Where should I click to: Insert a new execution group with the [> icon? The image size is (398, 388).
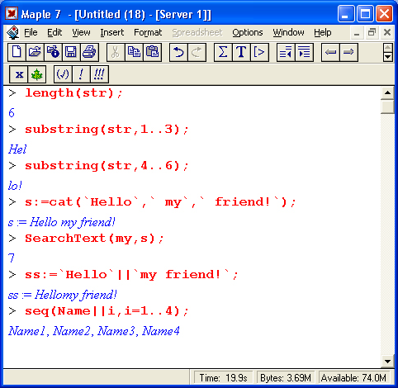(x=259, y=52)
